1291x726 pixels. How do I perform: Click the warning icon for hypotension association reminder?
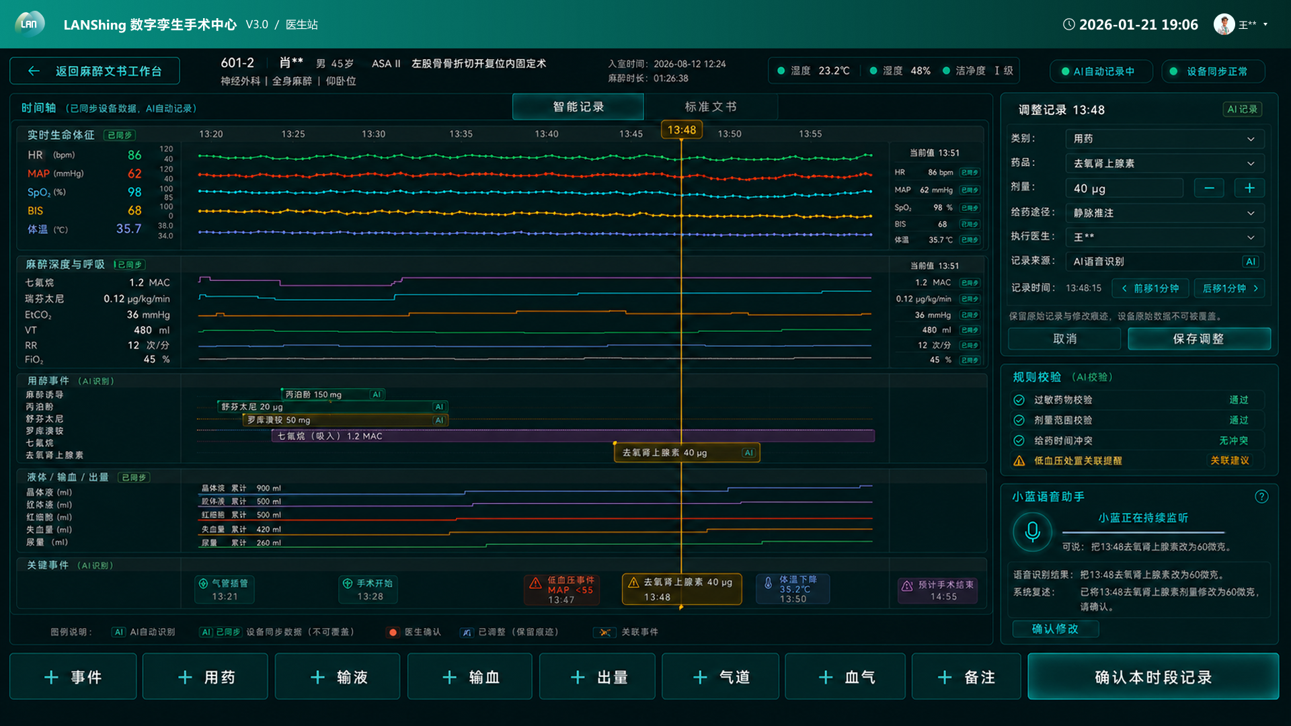pyautogui.click(x=1019, y=461)
